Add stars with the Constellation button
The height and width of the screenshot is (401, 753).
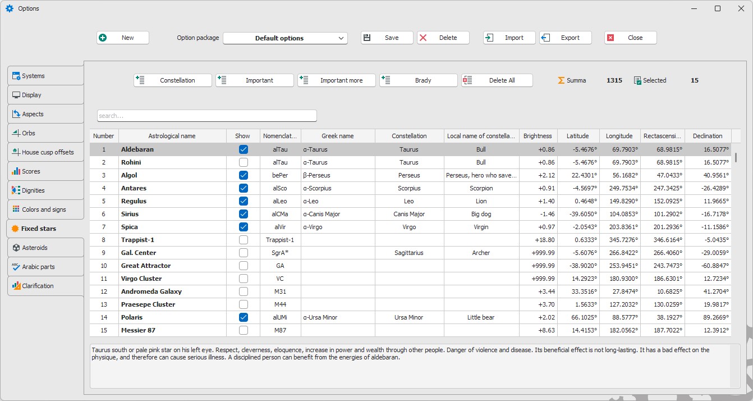click(173, 80)
